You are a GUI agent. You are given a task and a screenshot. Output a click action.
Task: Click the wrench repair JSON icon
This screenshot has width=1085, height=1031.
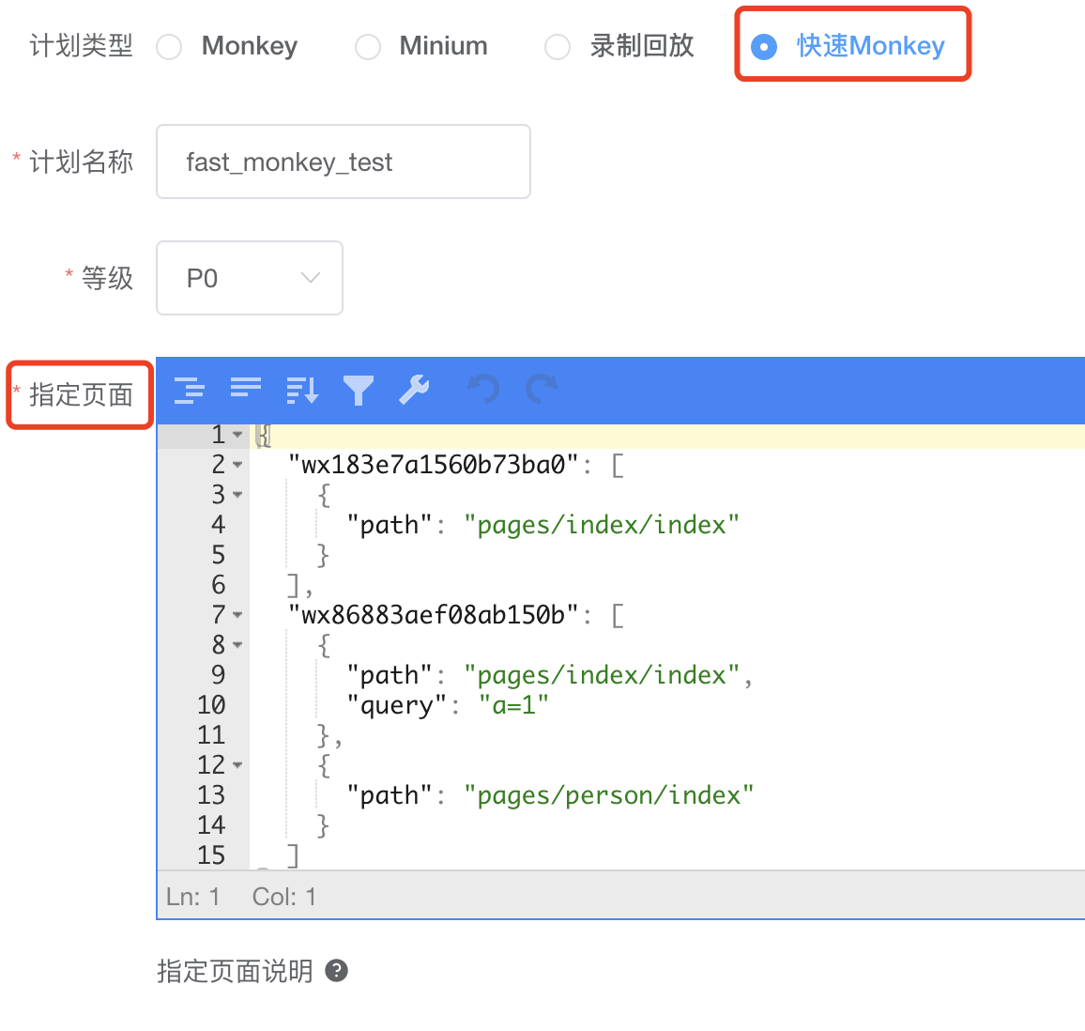415,389
